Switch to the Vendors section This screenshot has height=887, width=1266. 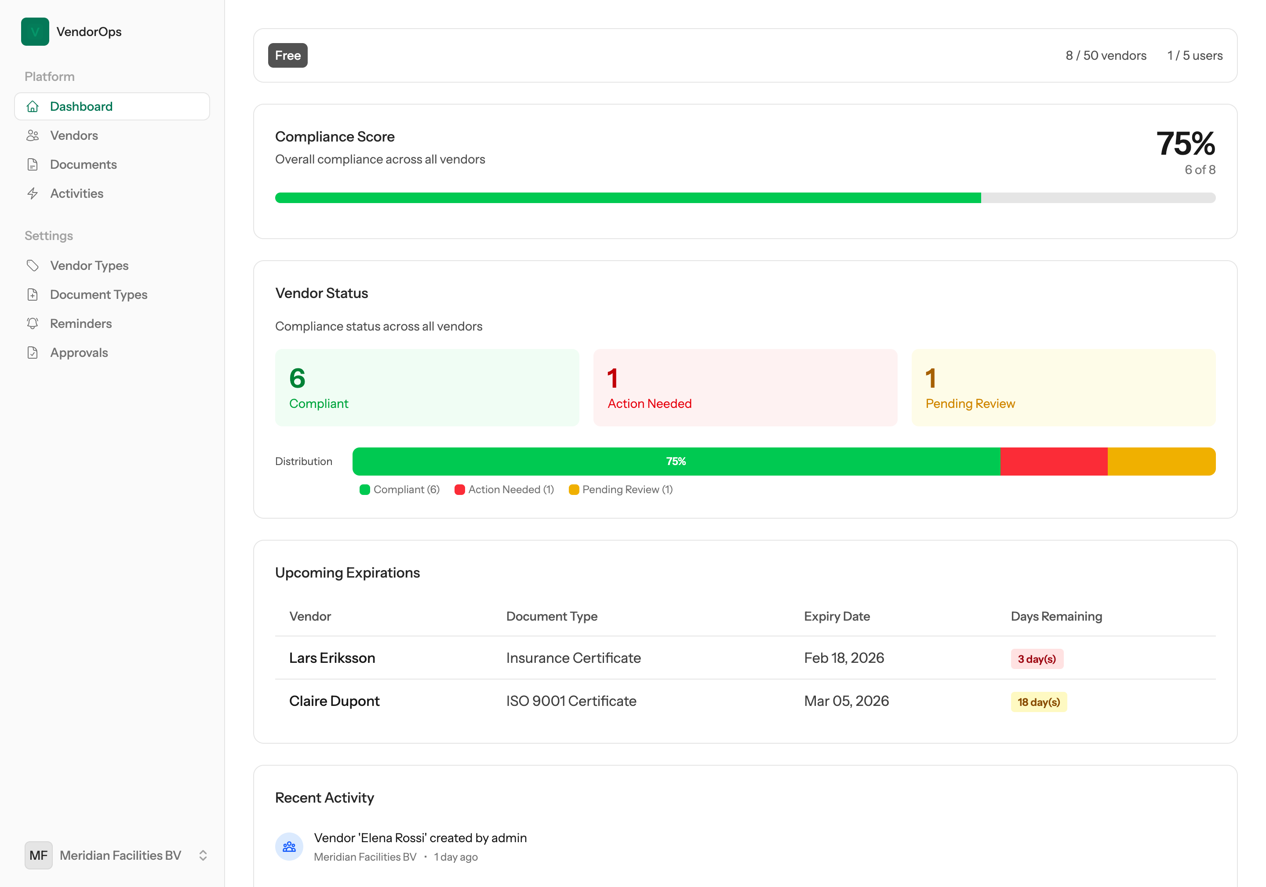coord(73,135)
